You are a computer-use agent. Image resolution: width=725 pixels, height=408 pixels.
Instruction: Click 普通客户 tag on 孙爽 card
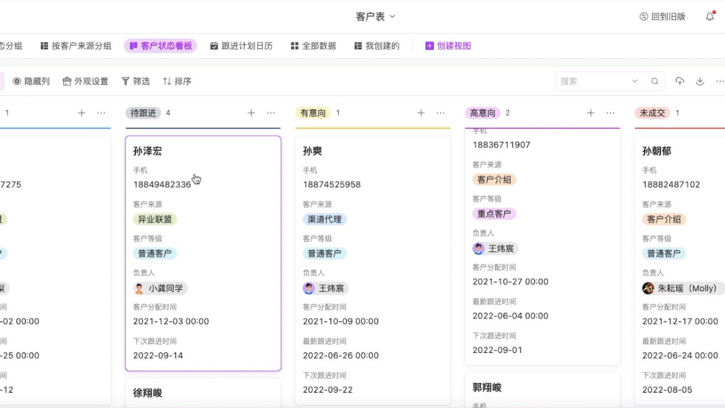coord(325,253)
